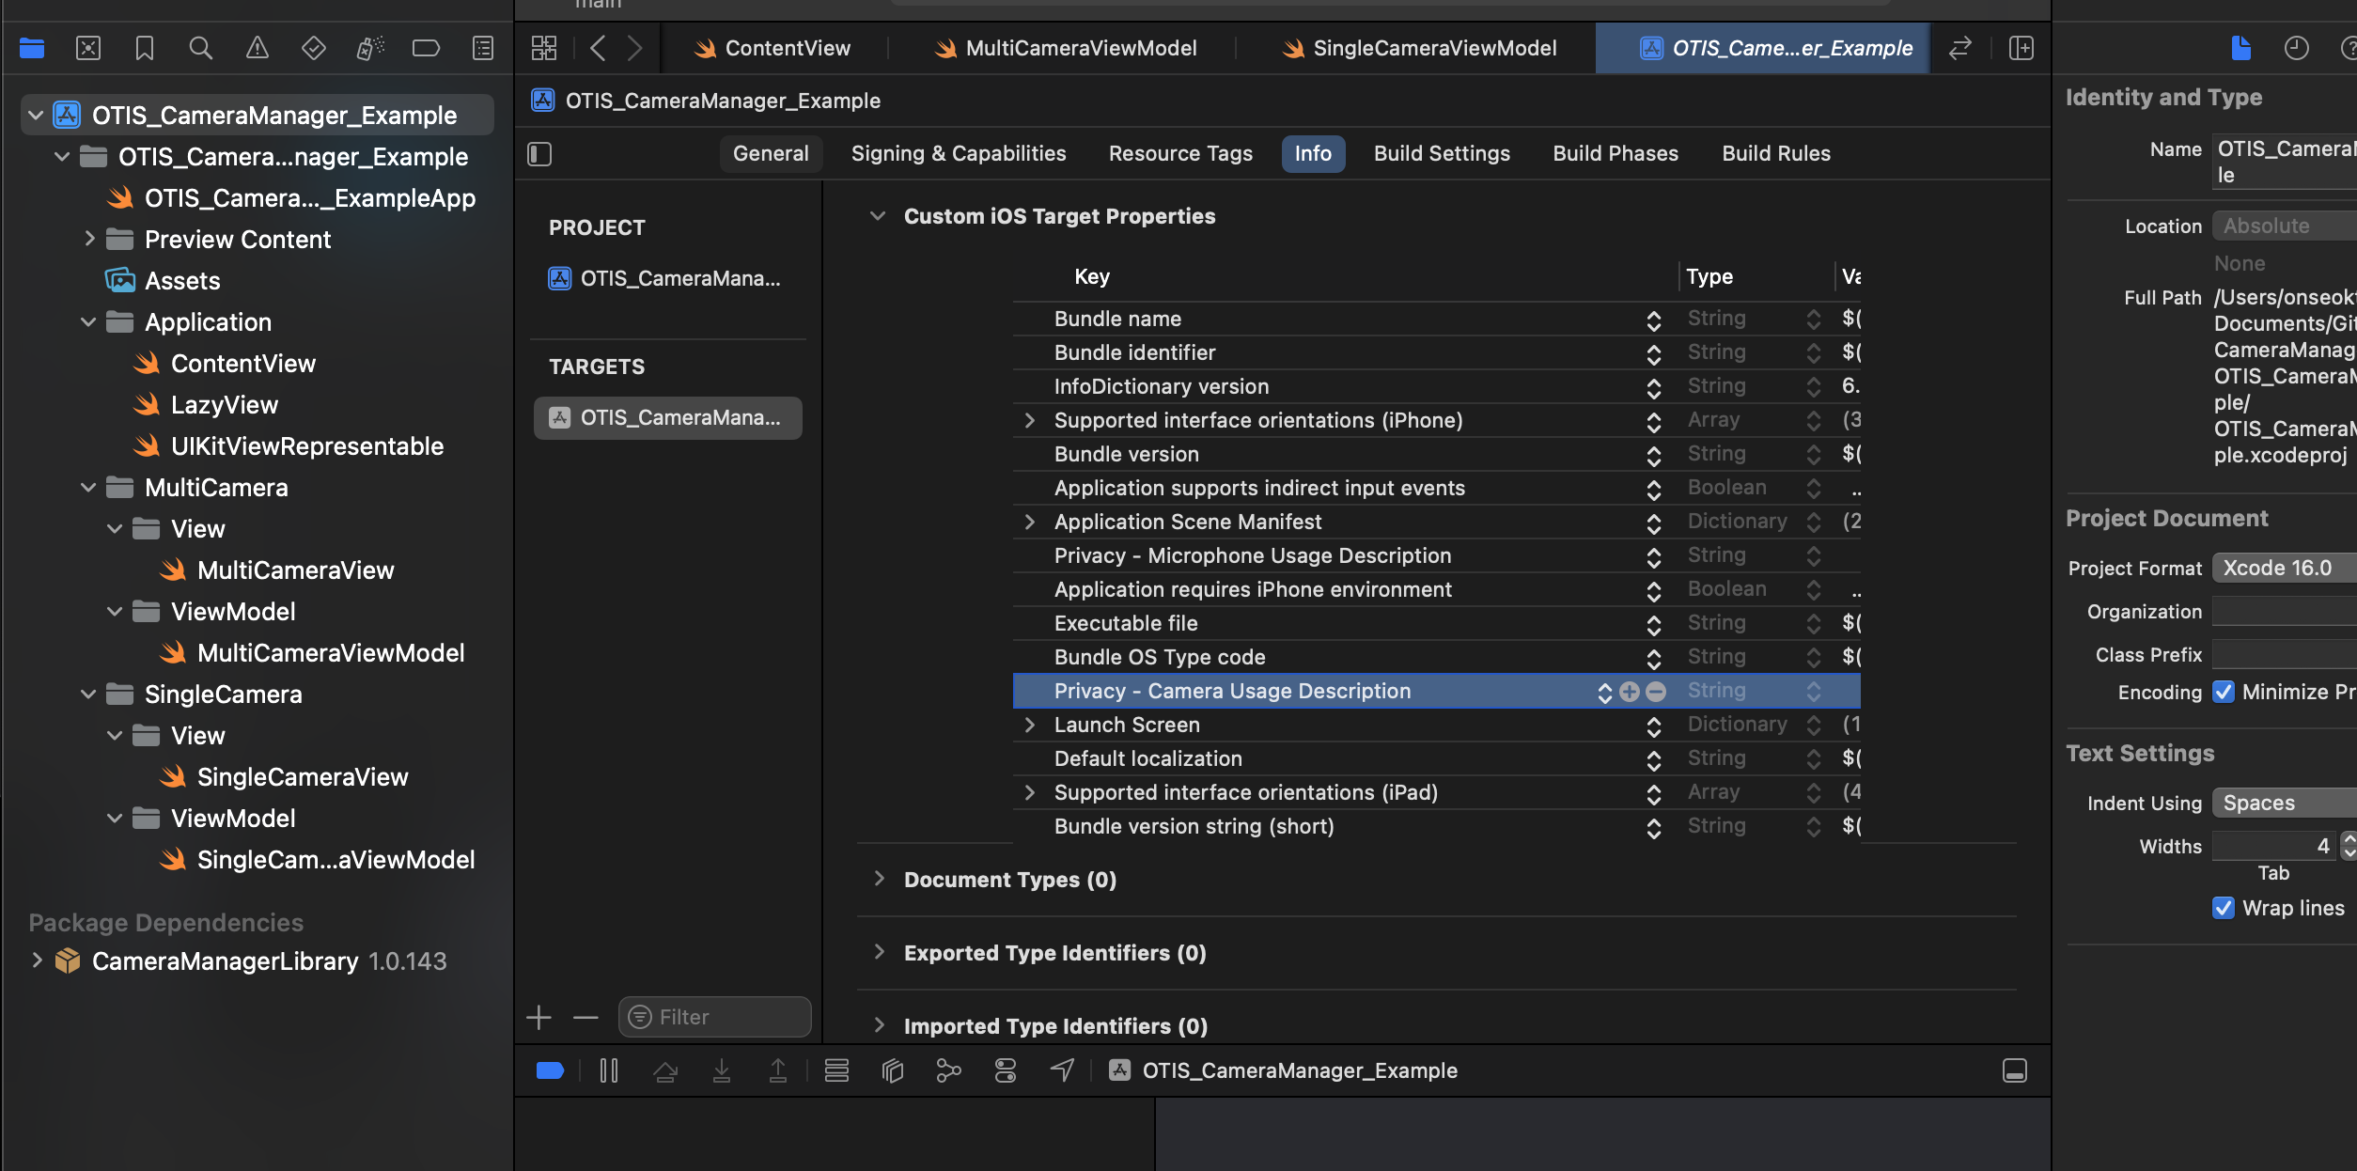Image resolution: width=2357 pixels, height=1171 pixels.
Task: Click the related items grid icon
Action: coord(544,48)
